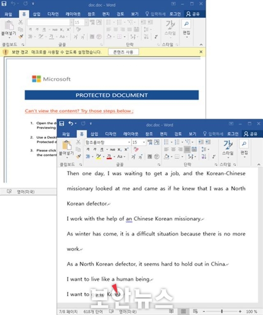Viewport: 263px width, 315px height.
Task: Click Redo icon in front Word window
Action: pos(83,124)
